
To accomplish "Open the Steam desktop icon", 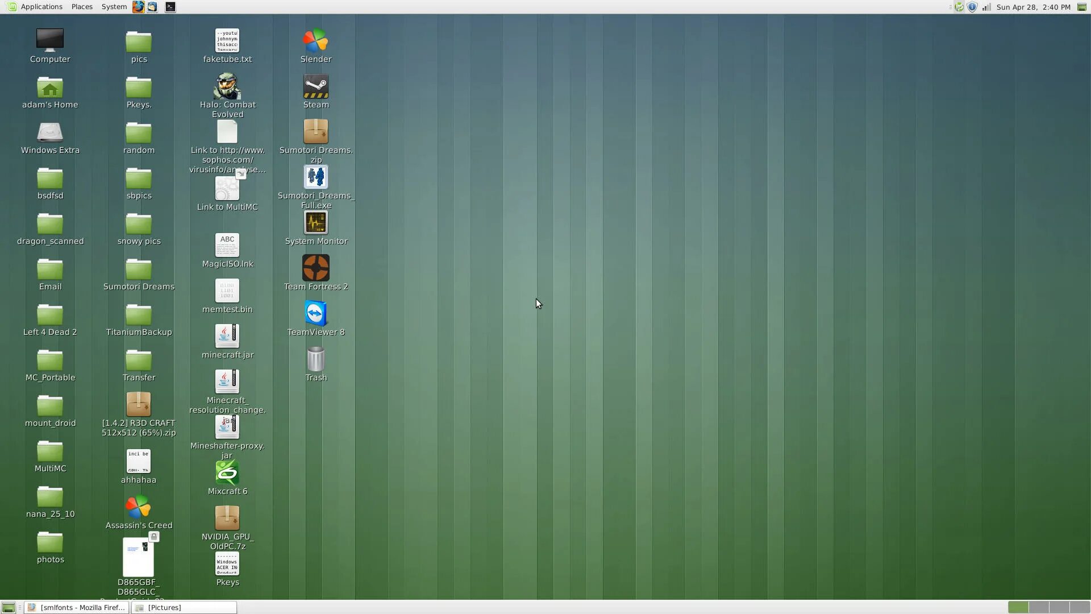I will [315, 88].
